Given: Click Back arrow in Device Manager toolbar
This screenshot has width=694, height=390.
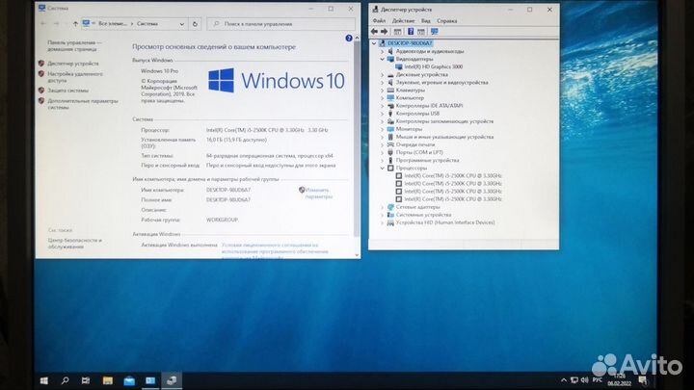Looking at the screenshot, I should pos(374,32).
